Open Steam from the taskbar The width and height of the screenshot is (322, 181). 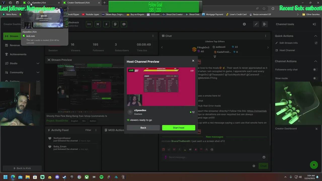click(x=64, y=177)
